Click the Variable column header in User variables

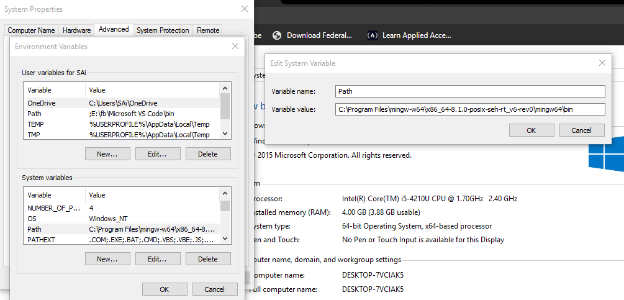coord(55,90)
